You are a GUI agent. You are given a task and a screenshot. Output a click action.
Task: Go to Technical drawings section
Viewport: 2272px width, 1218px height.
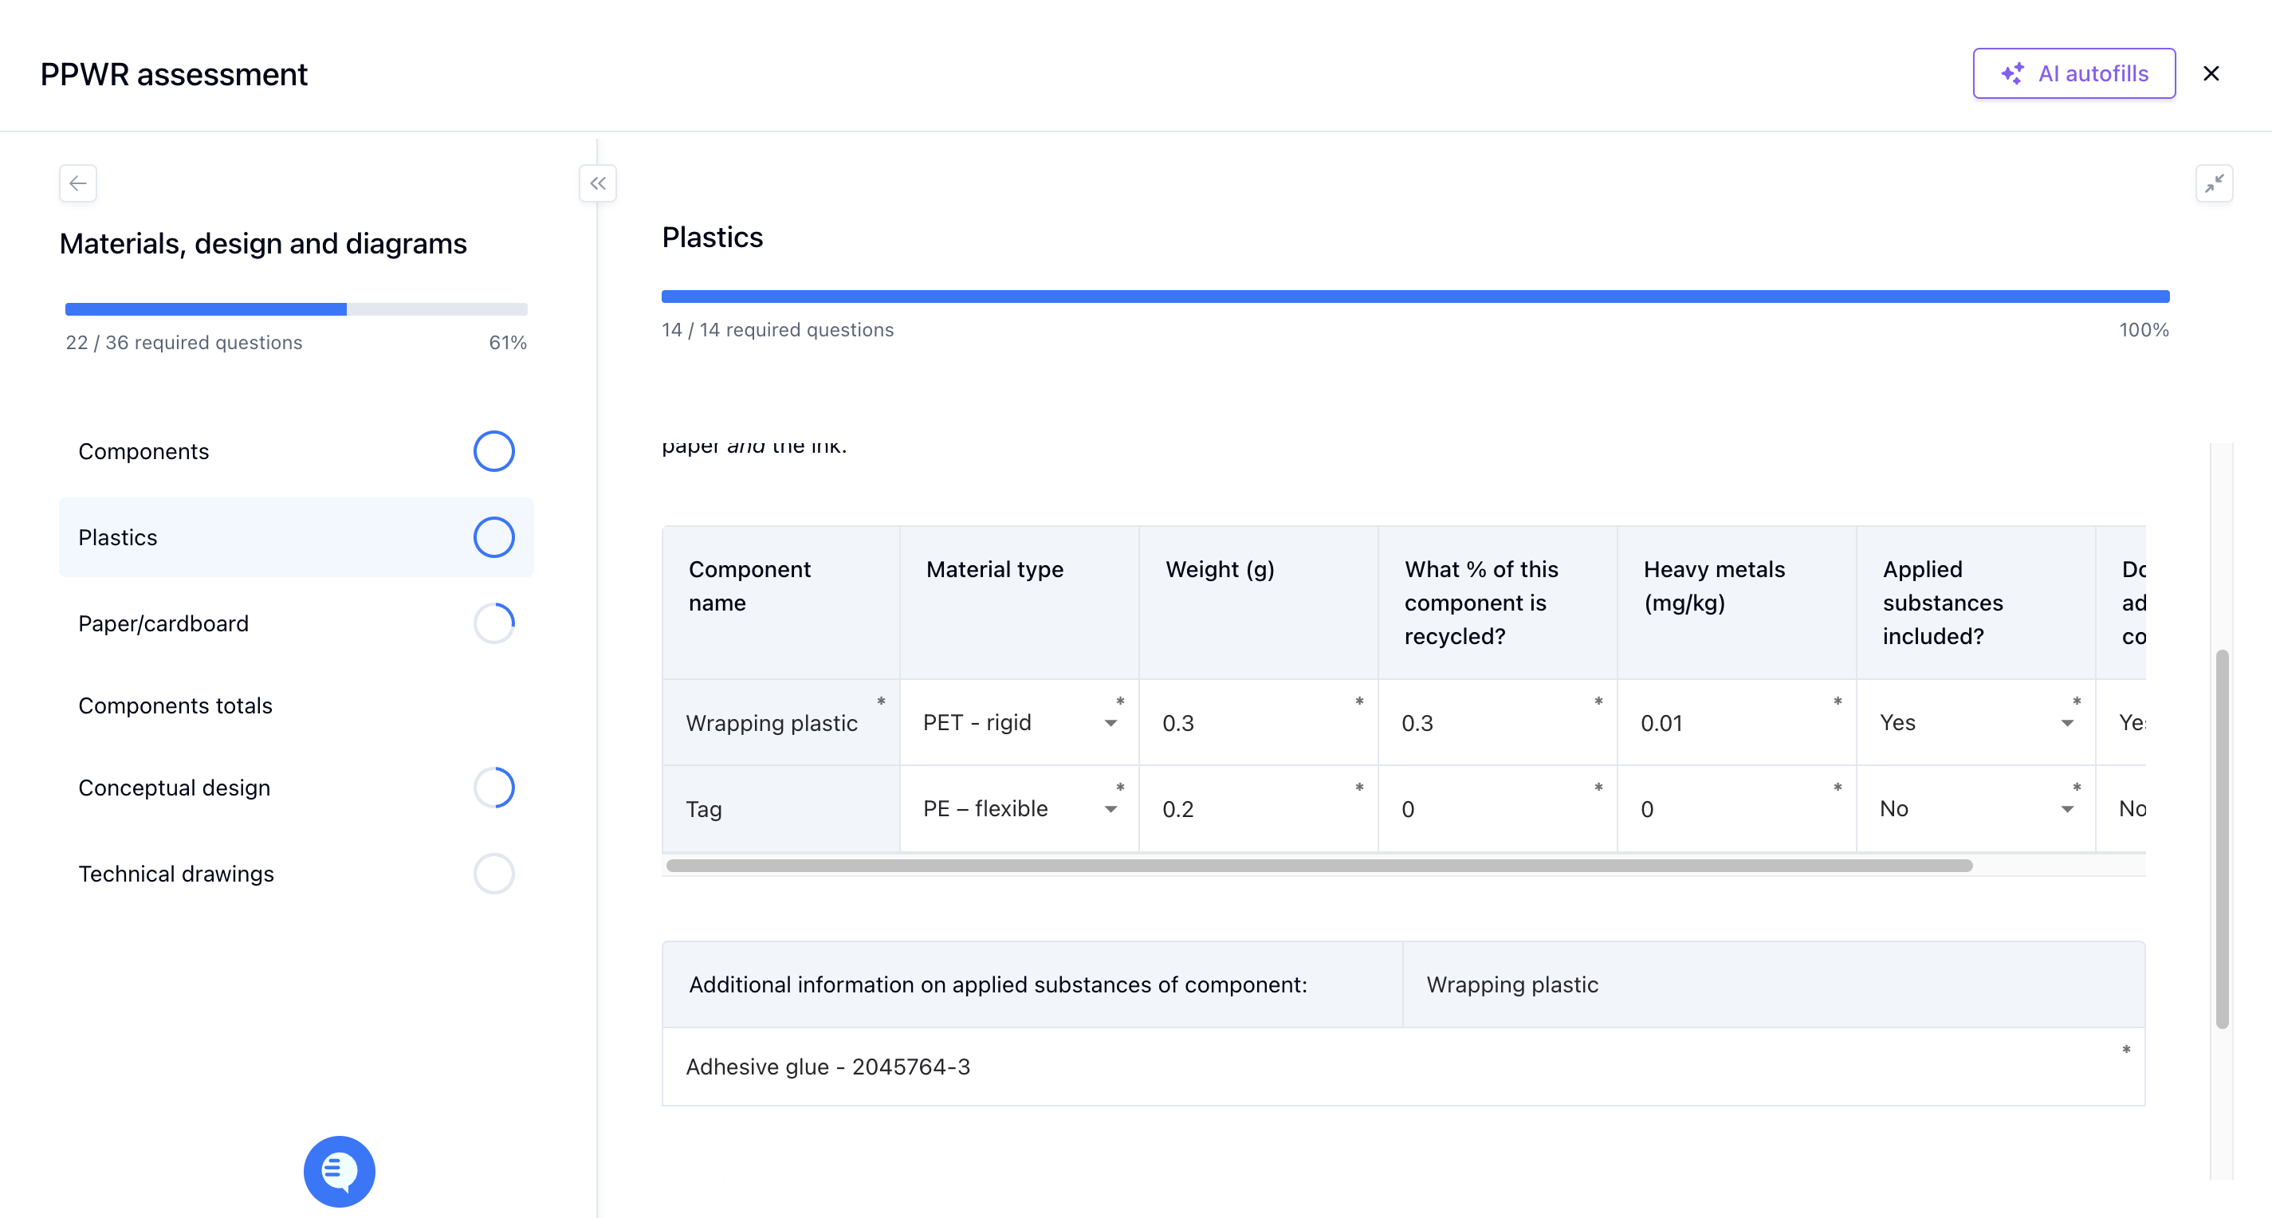tap(297, 873)
